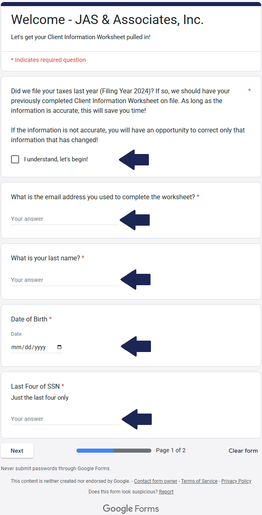The image size is (262, 515).
Task: Focus the last name answer field
Action: (65, 280)
